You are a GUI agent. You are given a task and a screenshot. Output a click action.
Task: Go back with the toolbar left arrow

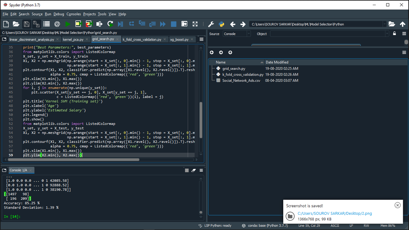click(x=233, y=24)
